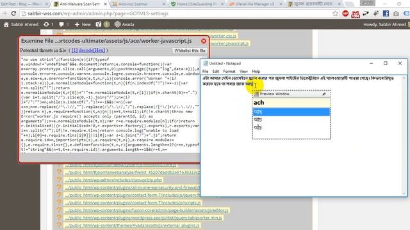Screen dimensions: 410x230
Task: Click the question mark beside class-pclzip.php
Action: 59,180
